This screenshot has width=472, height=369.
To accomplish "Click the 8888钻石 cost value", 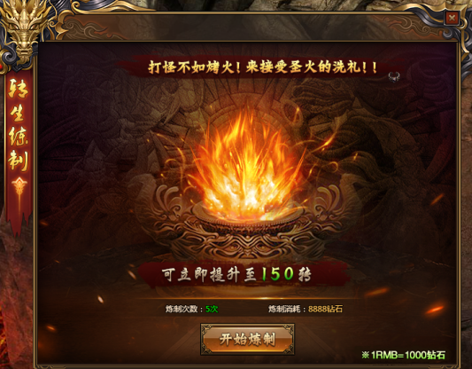I will [325, 309].
